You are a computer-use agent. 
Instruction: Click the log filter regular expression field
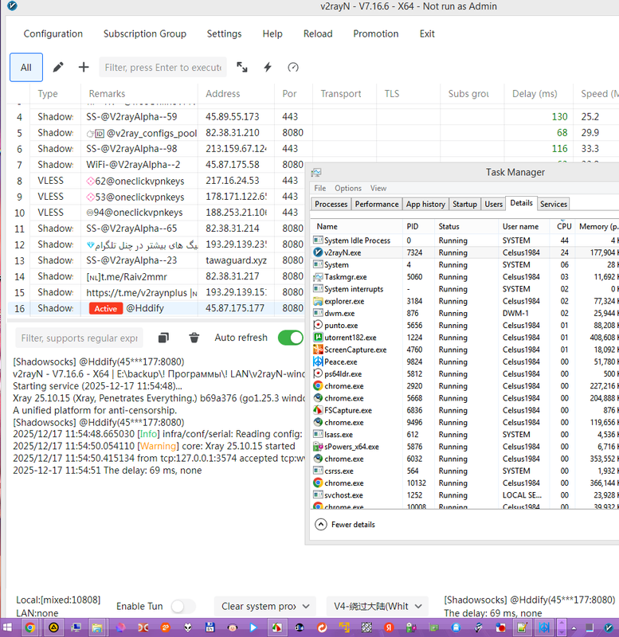[x=79, y=338]
